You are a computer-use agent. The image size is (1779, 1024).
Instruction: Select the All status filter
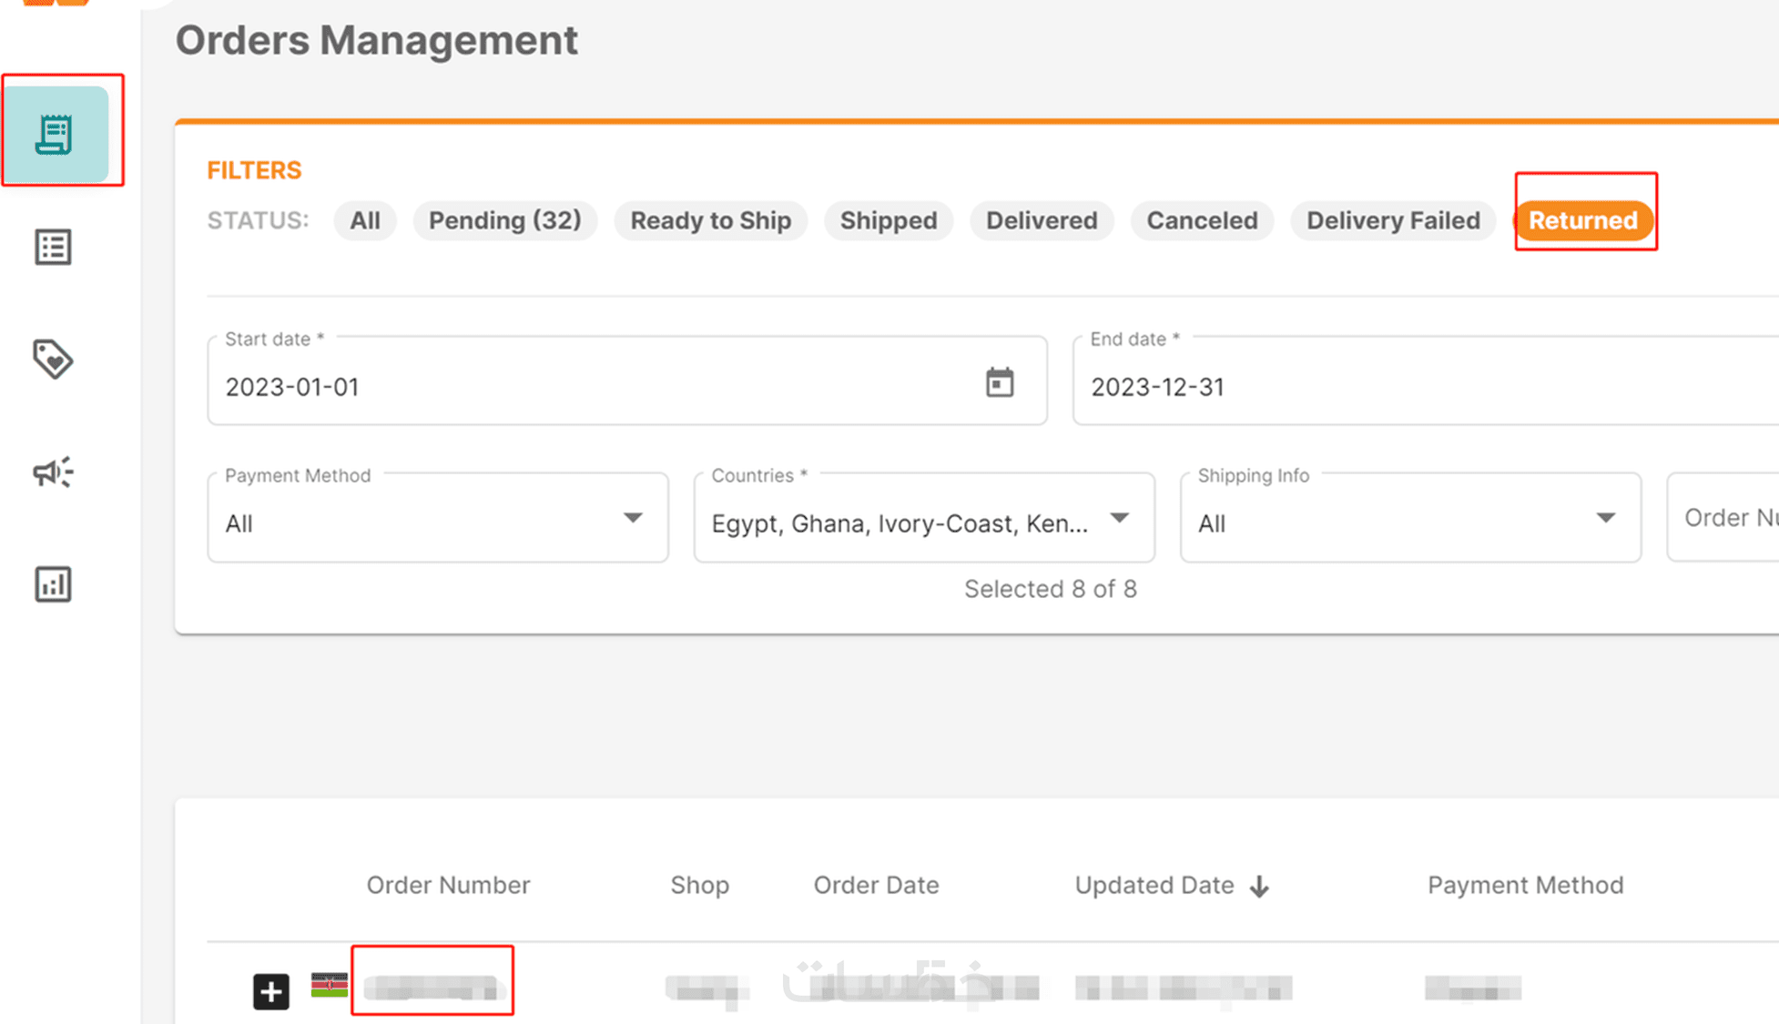tap(365, 220)
